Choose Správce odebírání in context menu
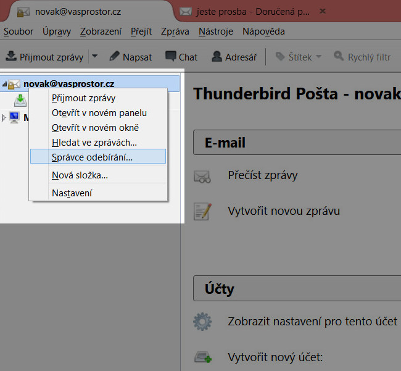 98,156
